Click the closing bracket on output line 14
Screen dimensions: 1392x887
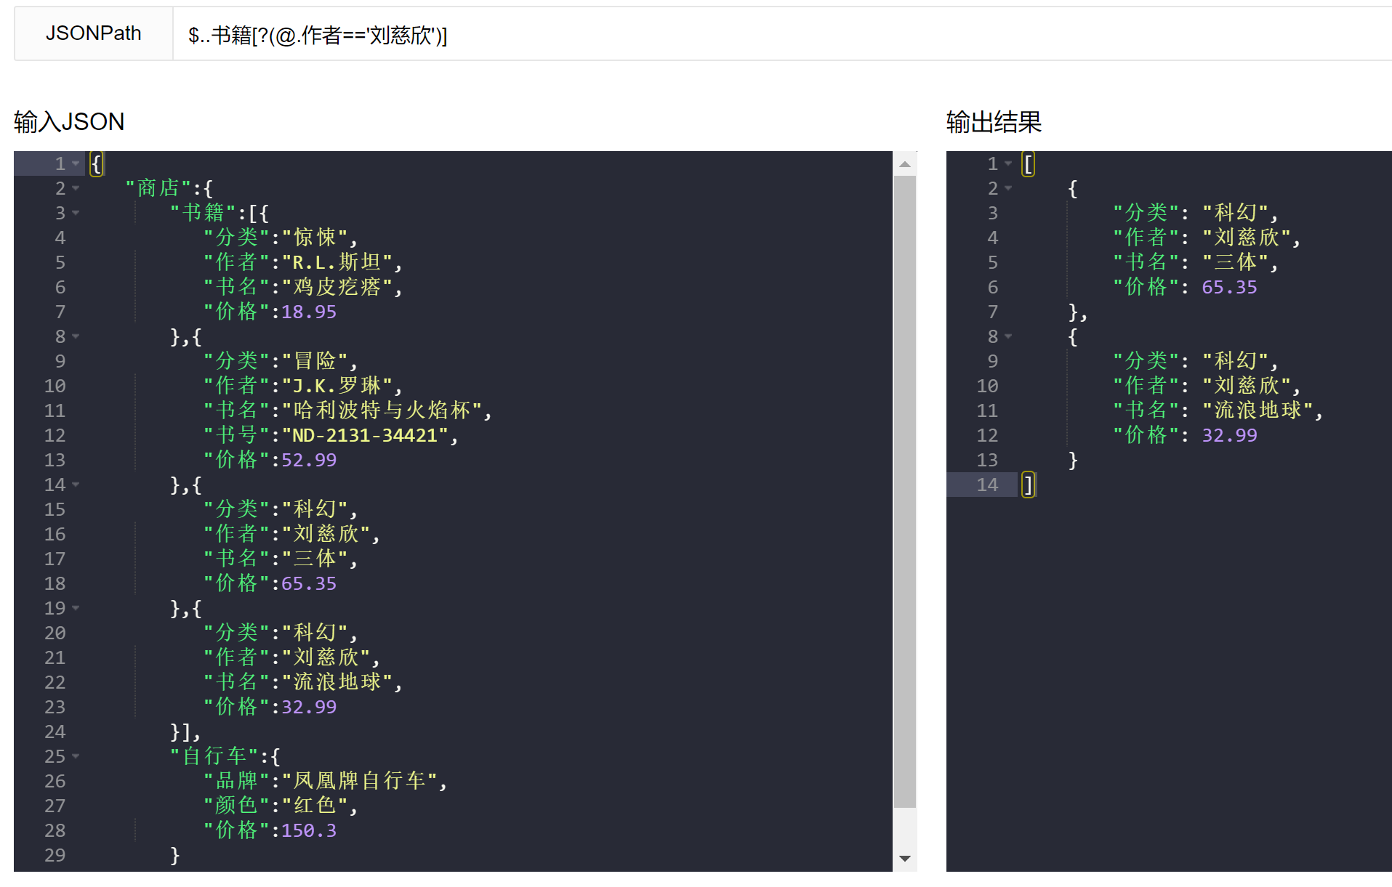point(1028,485)
